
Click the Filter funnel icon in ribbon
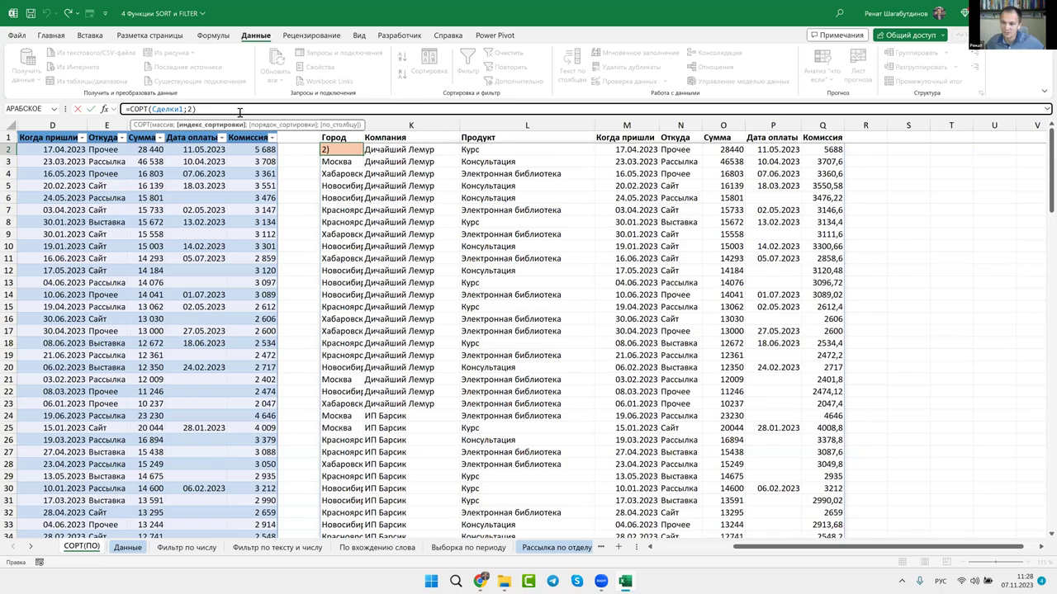[x=468, y=58]
